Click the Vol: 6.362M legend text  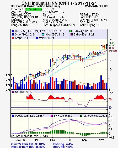coord(46,38)
